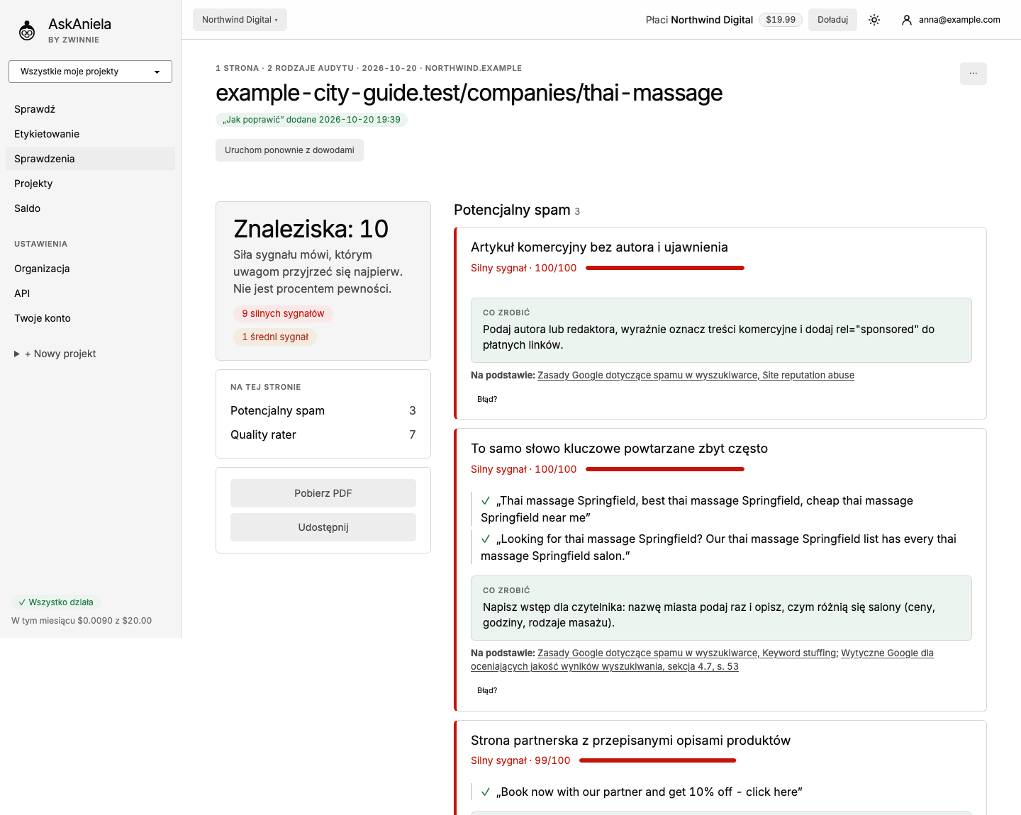Select Sprawdzenia in the sidebar
This screenshot has width=1021, height=815.
click(x=90, y=159)
